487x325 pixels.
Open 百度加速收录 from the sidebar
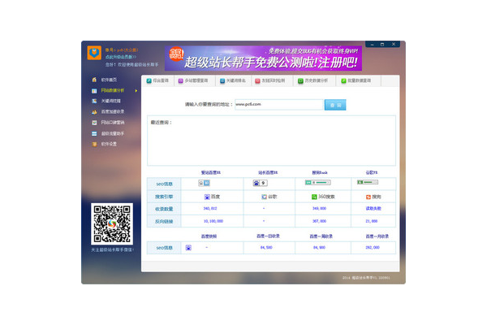click(x=94, y=111)
